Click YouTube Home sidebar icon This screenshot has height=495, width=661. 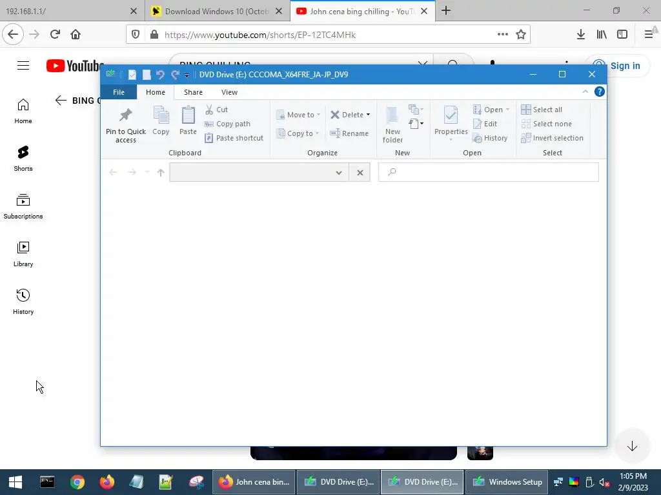23,111
